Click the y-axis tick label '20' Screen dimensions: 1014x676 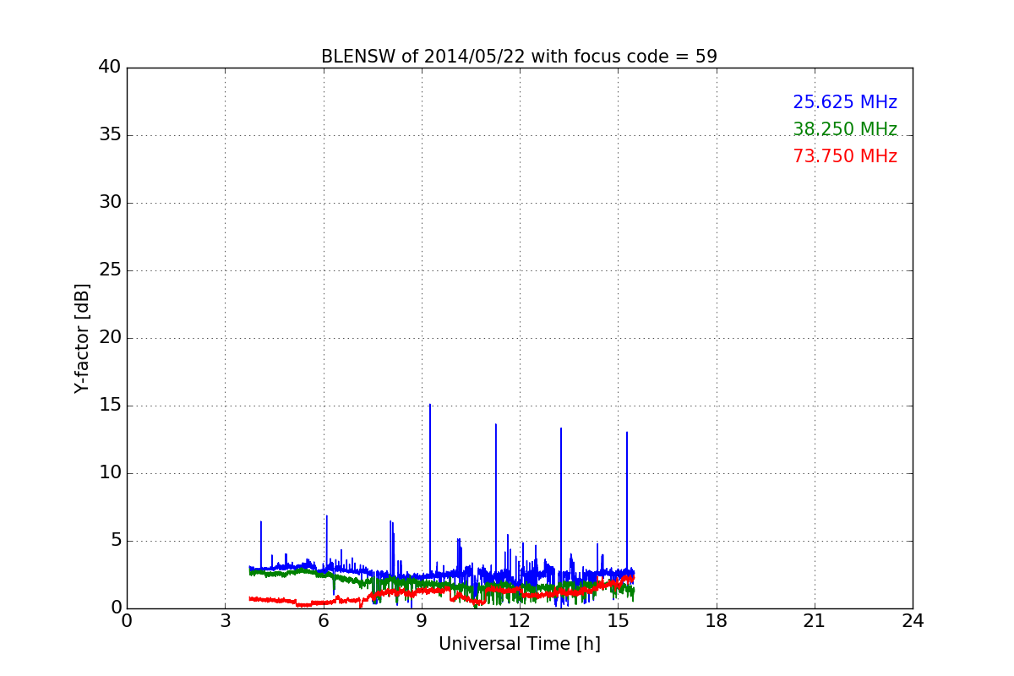[110, 338]
